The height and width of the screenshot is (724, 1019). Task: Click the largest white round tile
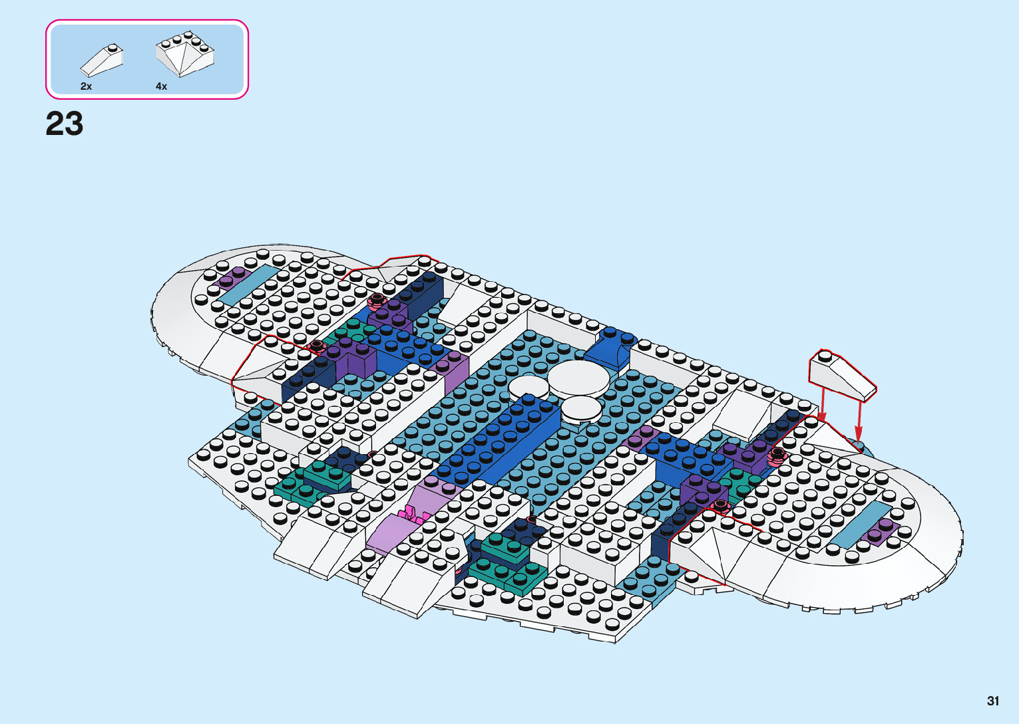578,378
